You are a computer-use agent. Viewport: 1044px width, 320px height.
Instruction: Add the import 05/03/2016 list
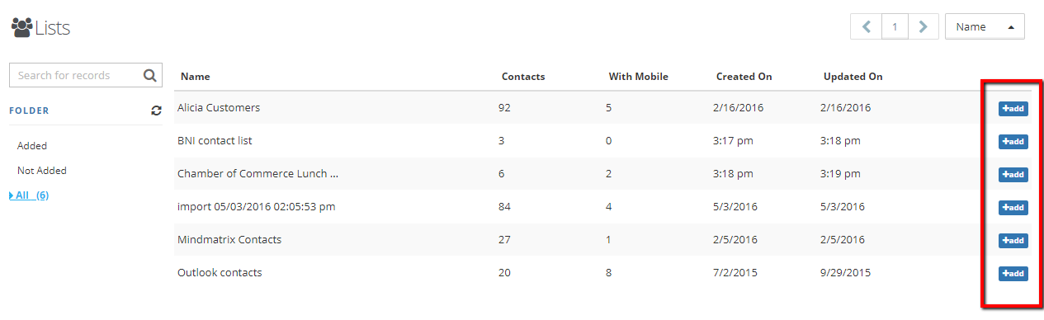(x=1013, y=208)
